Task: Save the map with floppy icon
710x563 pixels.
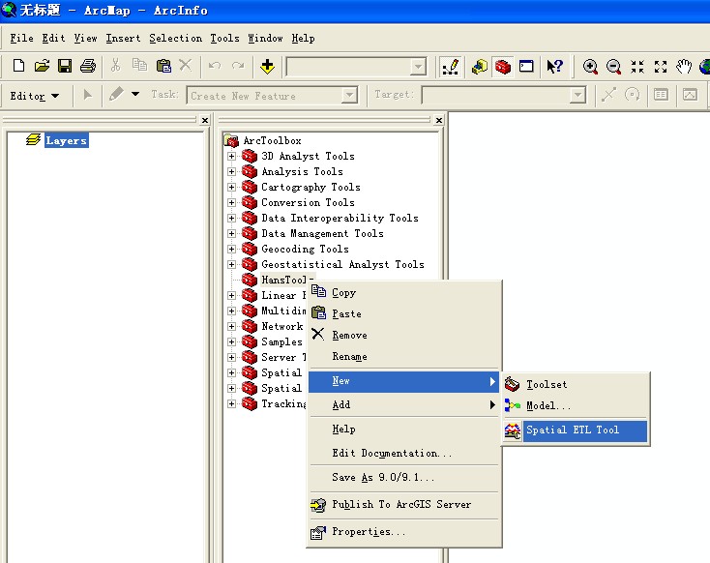Action: pyautogui.click(x=65, y=66)
